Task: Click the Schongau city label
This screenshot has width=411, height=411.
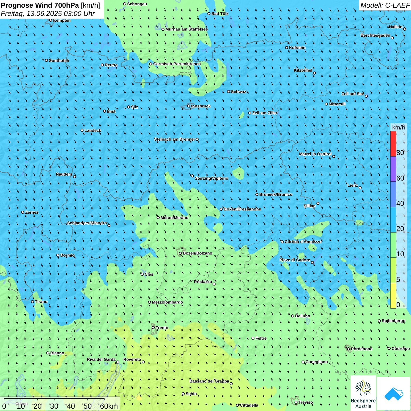Action: pyautogui.click(x=137, y=4)
